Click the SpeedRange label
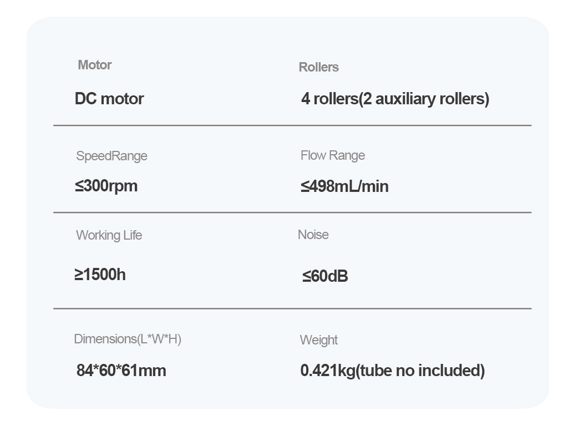 (111, 156)
